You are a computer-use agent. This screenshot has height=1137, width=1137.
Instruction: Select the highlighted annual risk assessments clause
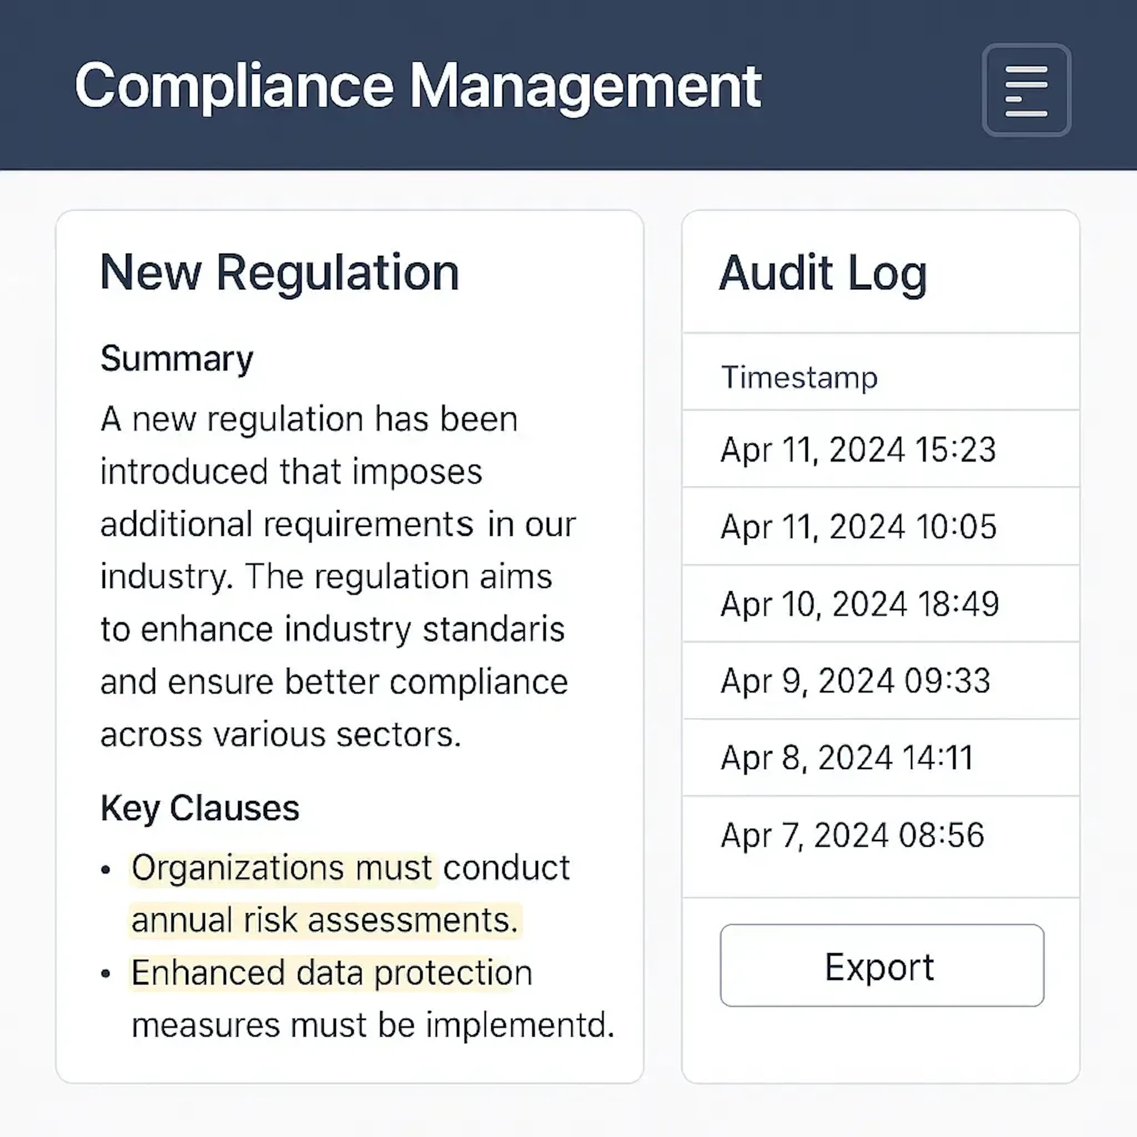click(324, 918)
